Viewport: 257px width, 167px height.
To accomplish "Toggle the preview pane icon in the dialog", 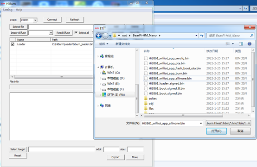I will click(241, 44).
